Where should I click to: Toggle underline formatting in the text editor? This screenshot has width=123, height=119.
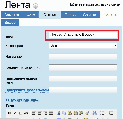[20, 113]
